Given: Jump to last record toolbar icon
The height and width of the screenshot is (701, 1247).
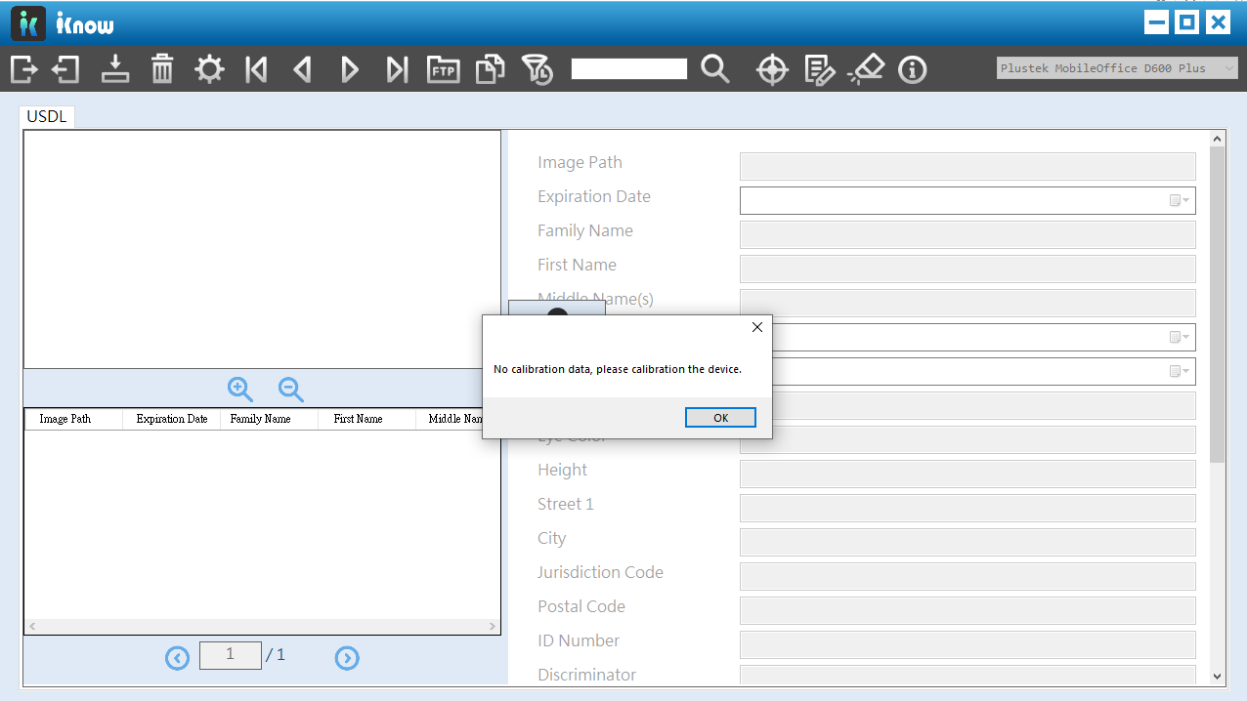Looking at the screenshot, I should click(397, 69).
